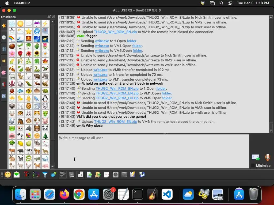
Task: Float the Emoticons panel
Action: (49, 17)
